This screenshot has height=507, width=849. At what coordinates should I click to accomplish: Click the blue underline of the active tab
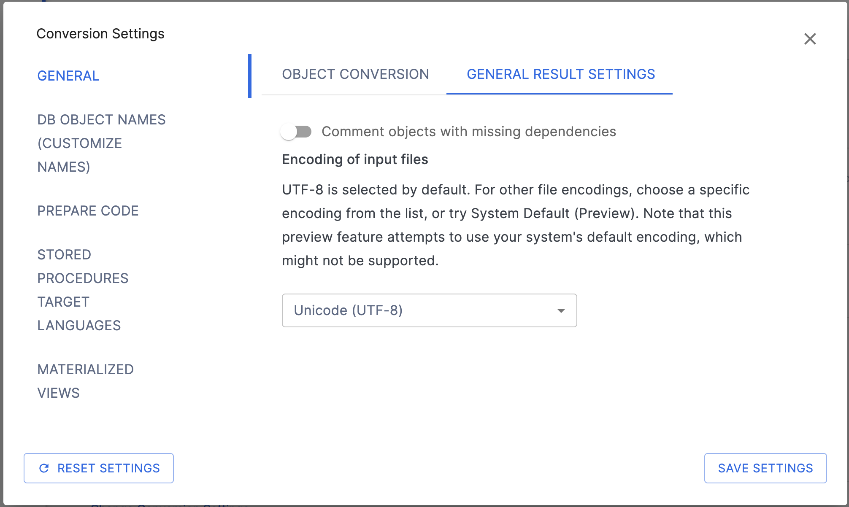[559, 94]
